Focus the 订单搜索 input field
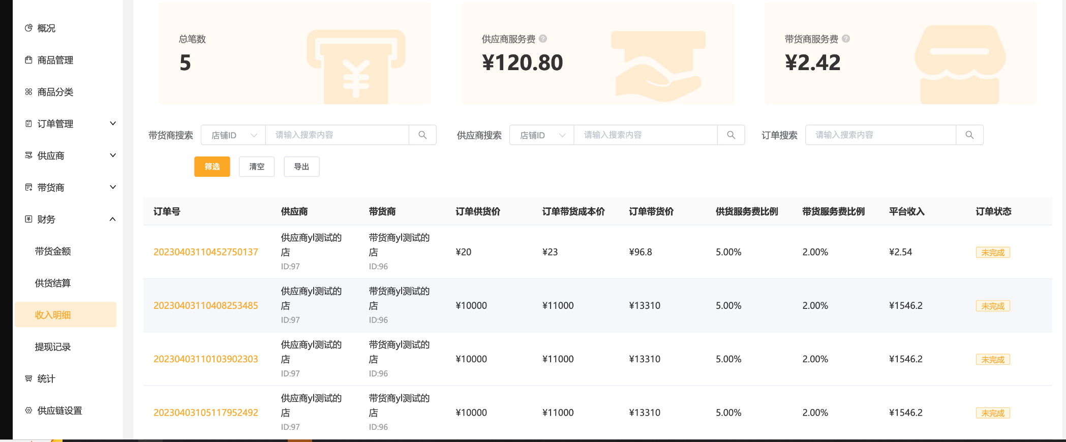The image size is (1066, 442). 880,135
